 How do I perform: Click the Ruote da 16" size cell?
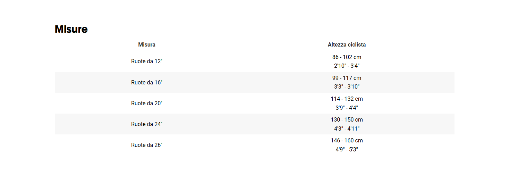coord(147,82)
